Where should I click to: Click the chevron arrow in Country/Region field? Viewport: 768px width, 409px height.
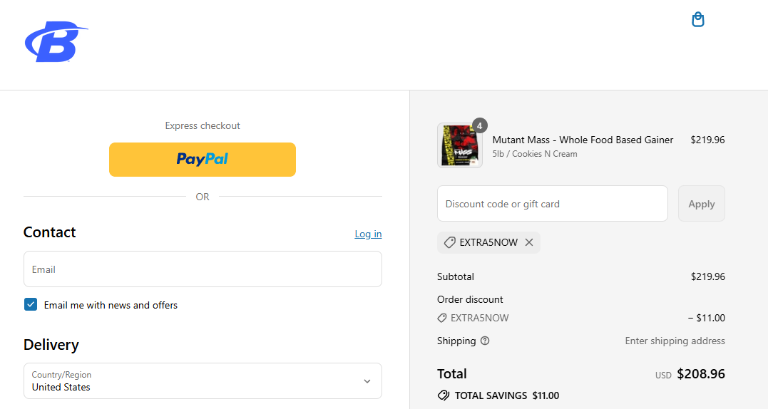[x=367, y=381]
